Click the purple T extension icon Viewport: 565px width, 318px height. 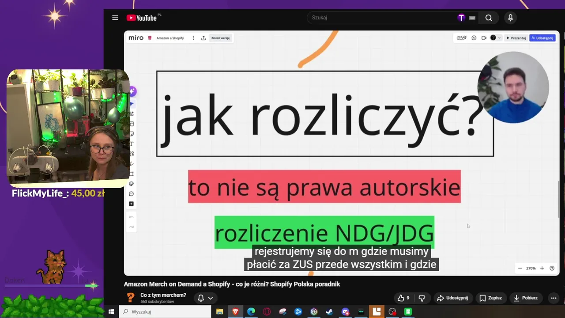(x=461, y=18)
